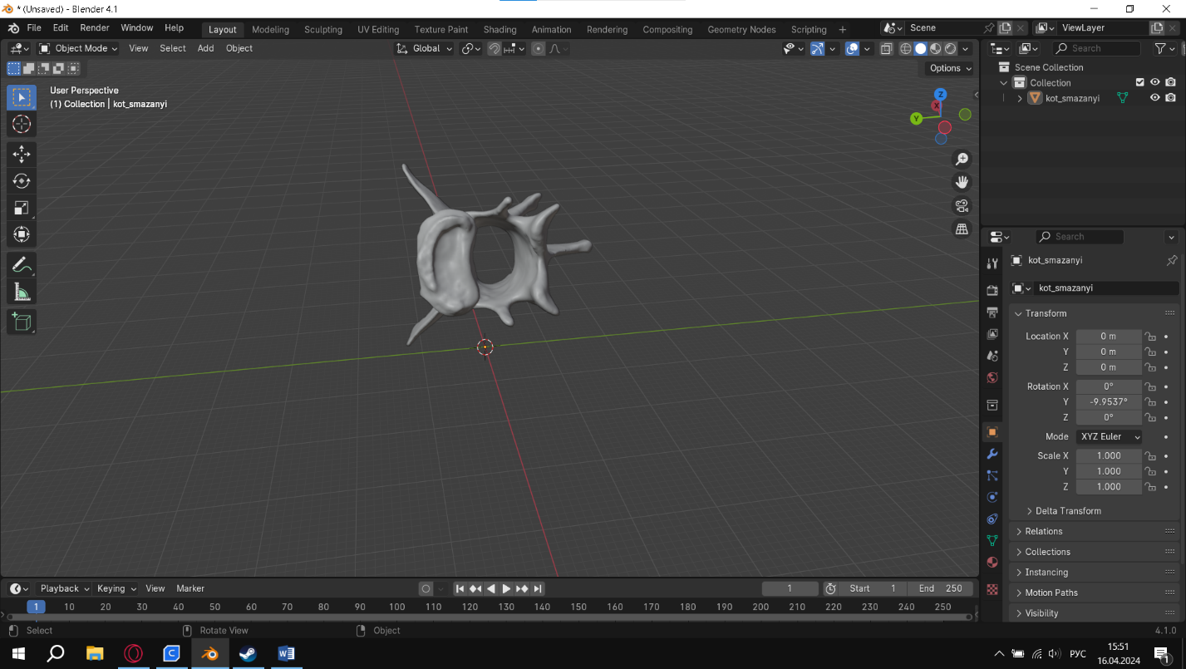The width and height of the screenshot is (1186, 669).
Task: Open the Object Mode dropdown
Action: [79, 48]
